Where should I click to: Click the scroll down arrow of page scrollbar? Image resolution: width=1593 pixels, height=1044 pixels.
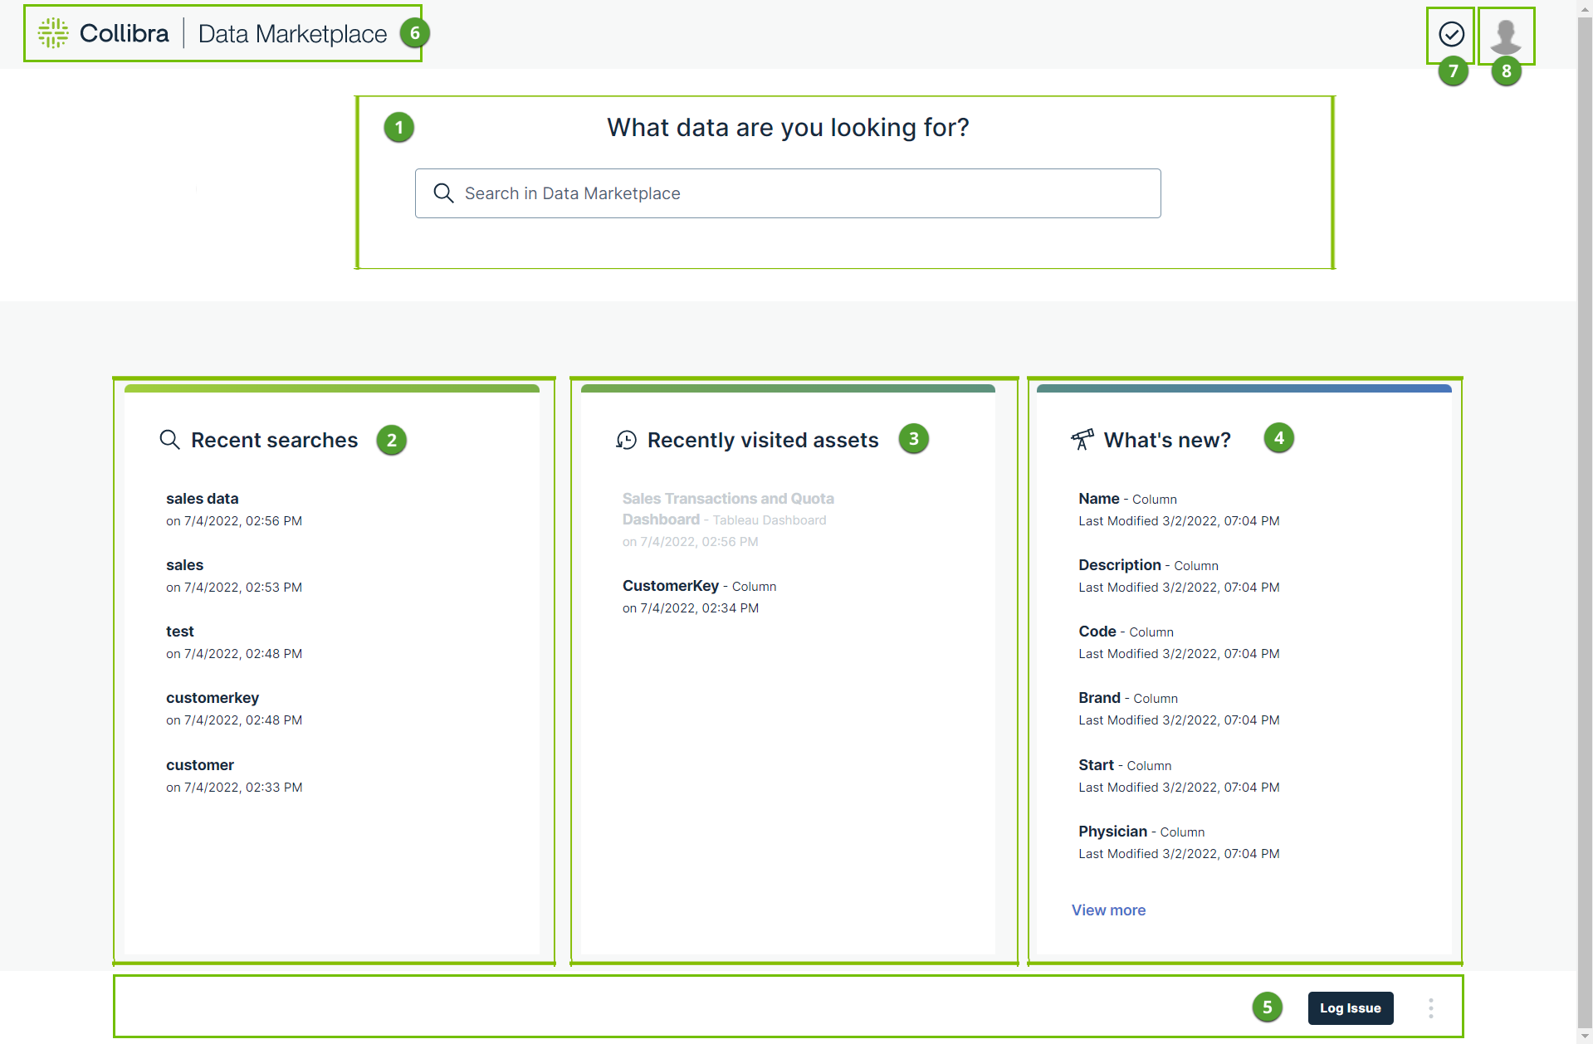pyautogui.click(x=1585, y=1037)
